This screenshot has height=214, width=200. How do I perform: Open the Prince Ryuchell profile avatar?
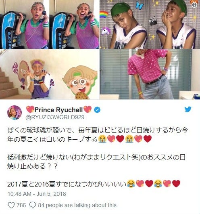[15, 113]
